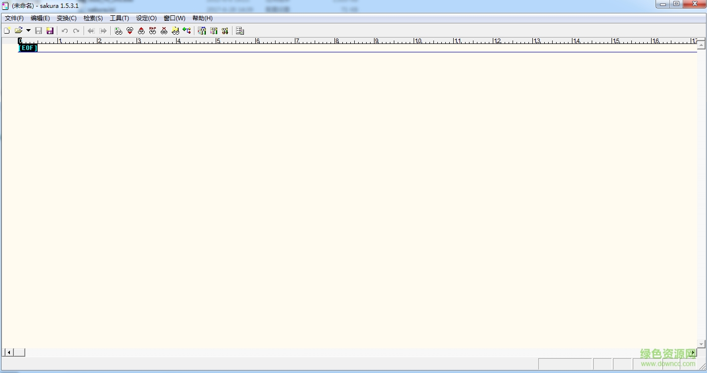Open the 文件(F) menu
Screen dimensions: 707x373
point(14,18)
